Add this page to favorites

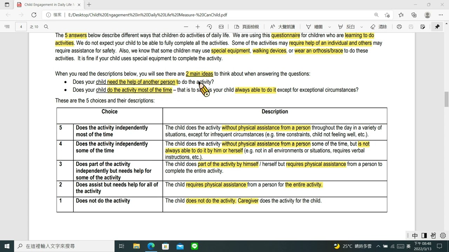tap(387, 15)
